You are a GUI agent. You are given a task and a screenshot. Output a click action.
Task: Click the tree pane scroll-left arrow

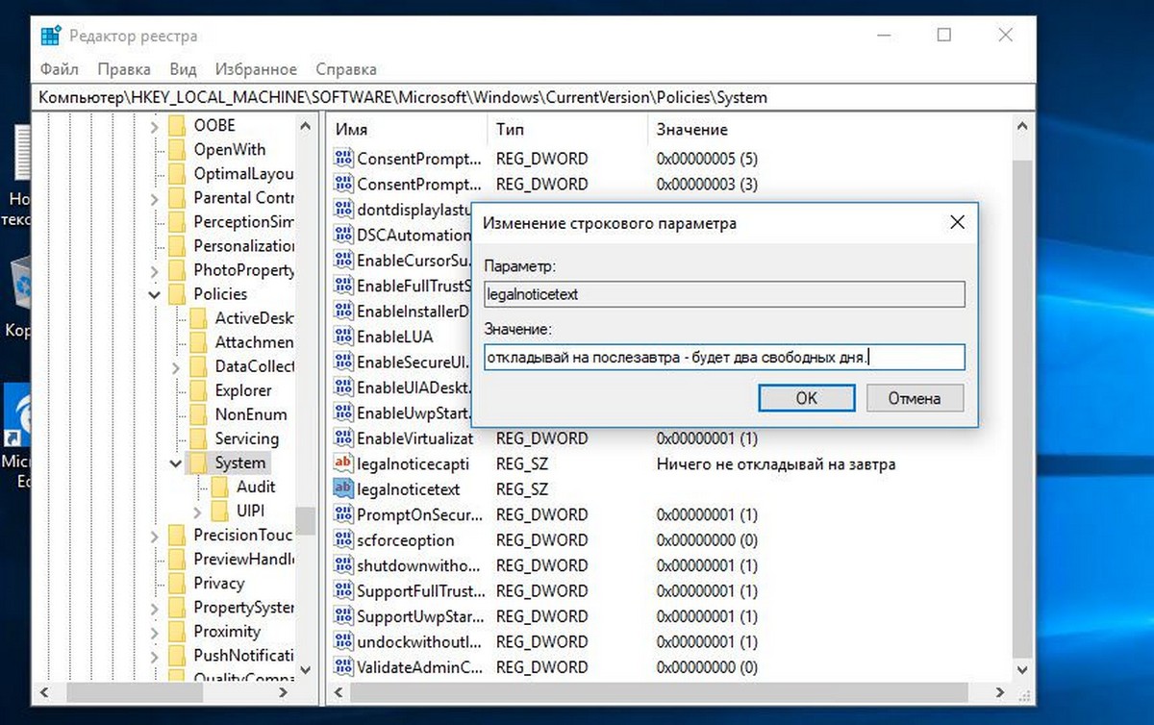43,690
